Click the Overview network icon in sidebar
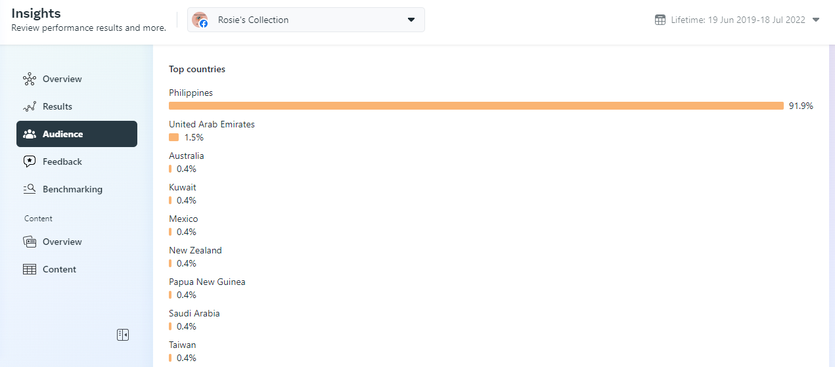The image size is (835, 367). (x=29, y=79)
